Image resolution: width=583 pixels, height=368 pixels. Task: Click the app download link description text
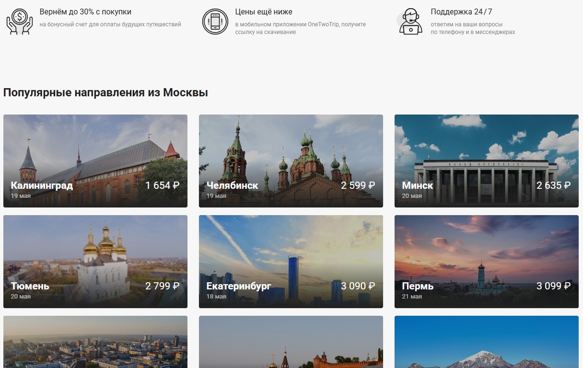[x=301, y=28]
